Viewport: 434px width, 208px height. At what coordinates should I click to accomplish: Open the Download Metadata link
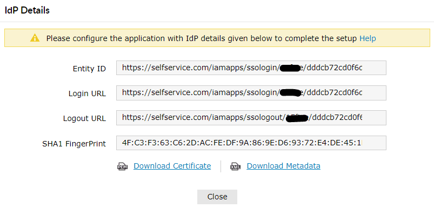tap(283, 166)
